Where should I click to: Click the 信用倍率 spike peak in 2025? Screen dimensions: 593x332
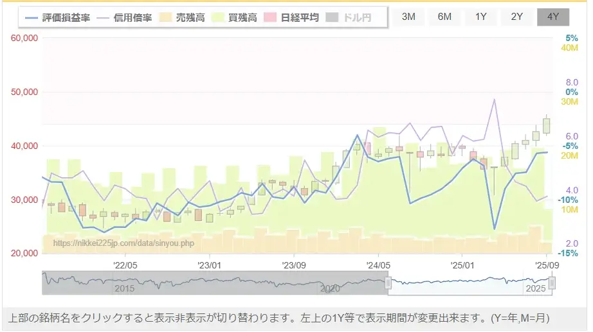point(495,100)
